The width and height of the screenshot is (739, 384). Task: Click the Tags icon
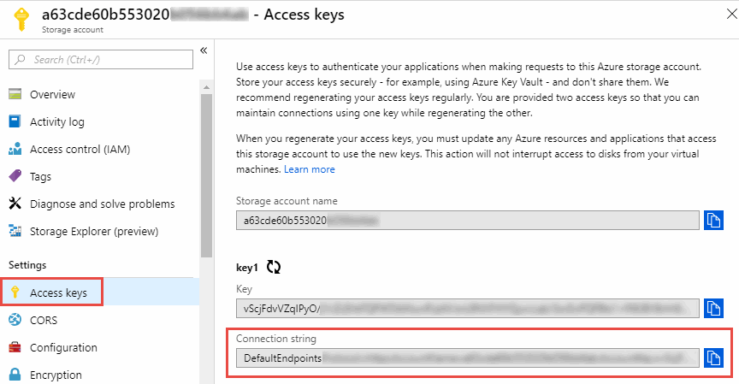(x=15, y=177)
